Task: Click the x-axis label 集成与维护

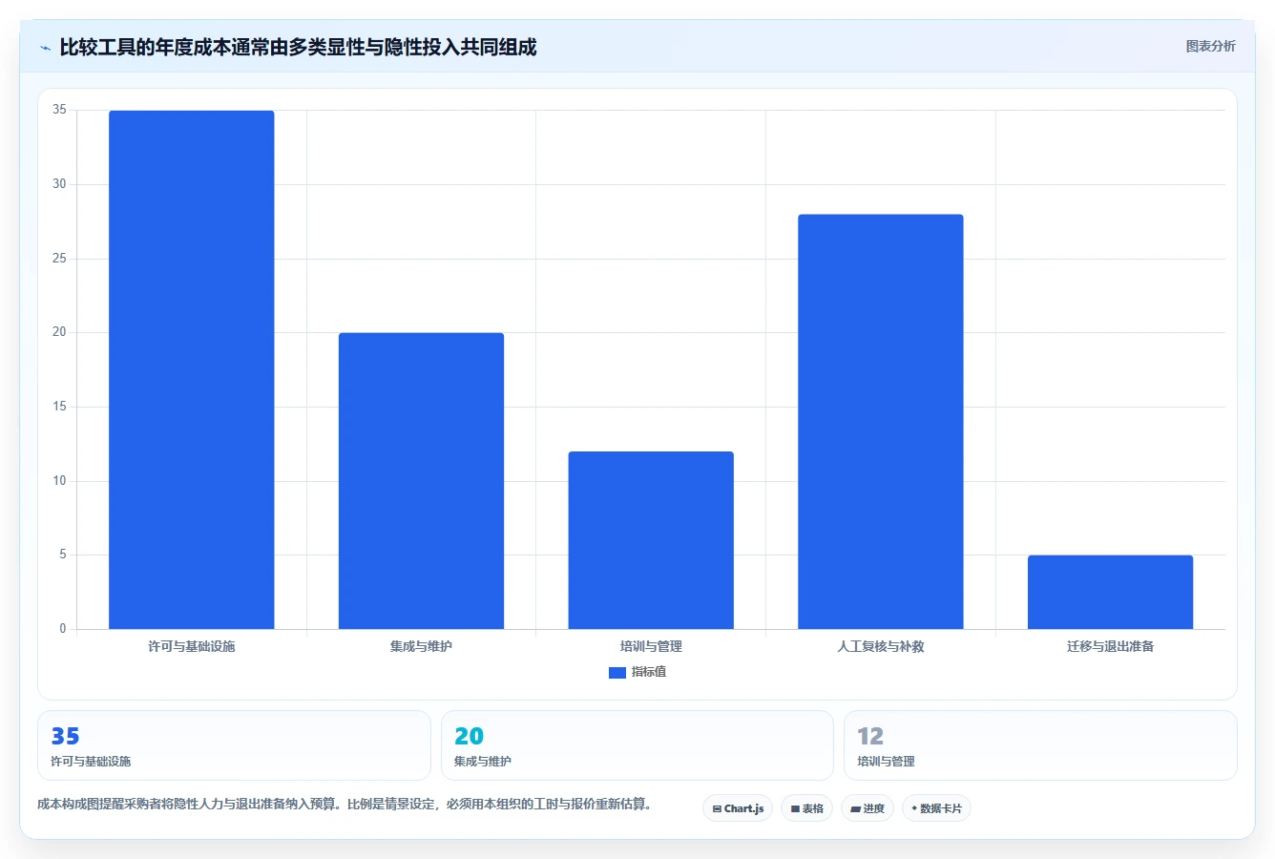Action: pyautogui.click(x=421, y=646)
